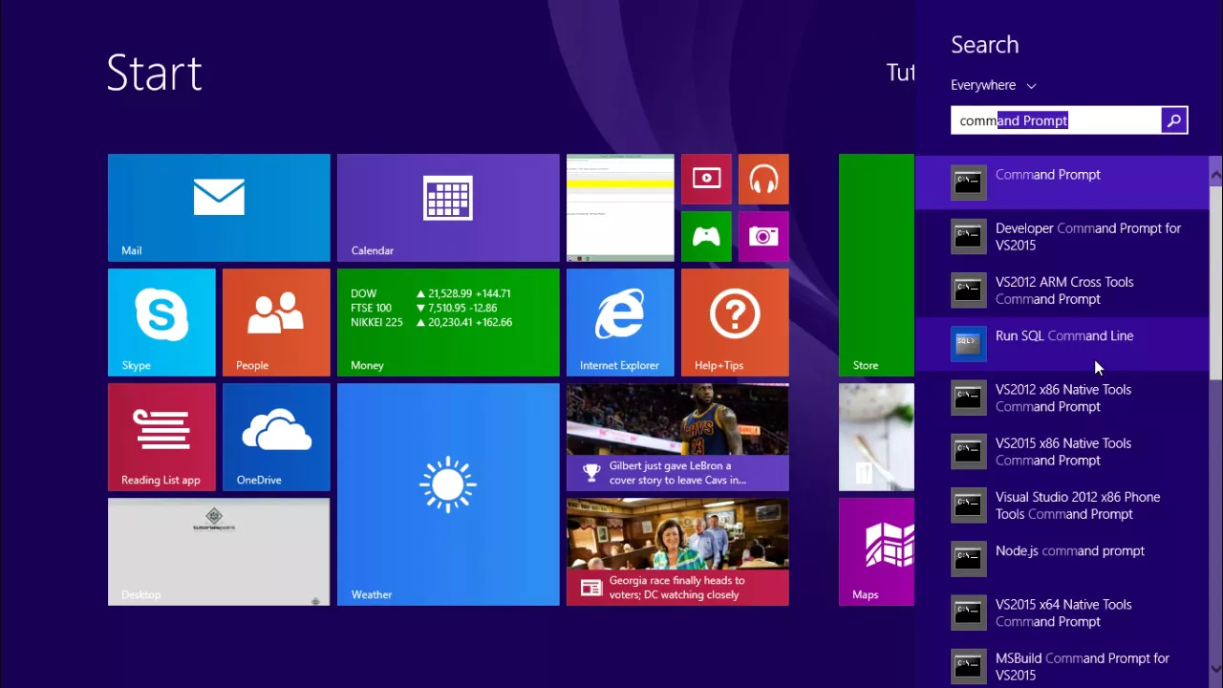Screen dimensions: 1223x688
Task: Open the Georgia race news tile
Action: pyautogui.click(x=677, y=551)
